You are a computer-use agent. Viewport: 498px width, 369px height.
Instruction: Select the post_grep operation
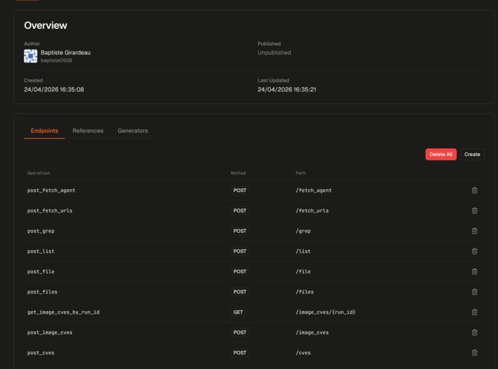[x=41, y=231]
